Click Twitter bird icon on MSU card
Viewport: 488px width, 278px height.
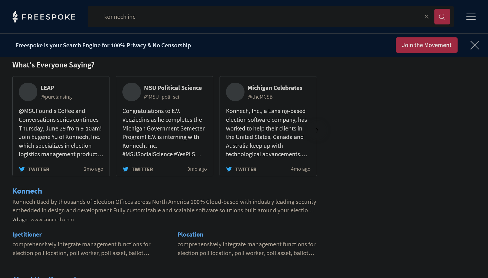pyautogui.click(x=125, y=169)
